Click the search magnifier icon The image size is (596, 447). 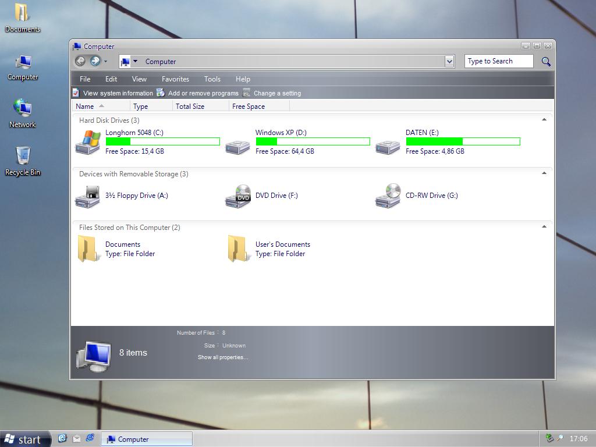(546, 62)
